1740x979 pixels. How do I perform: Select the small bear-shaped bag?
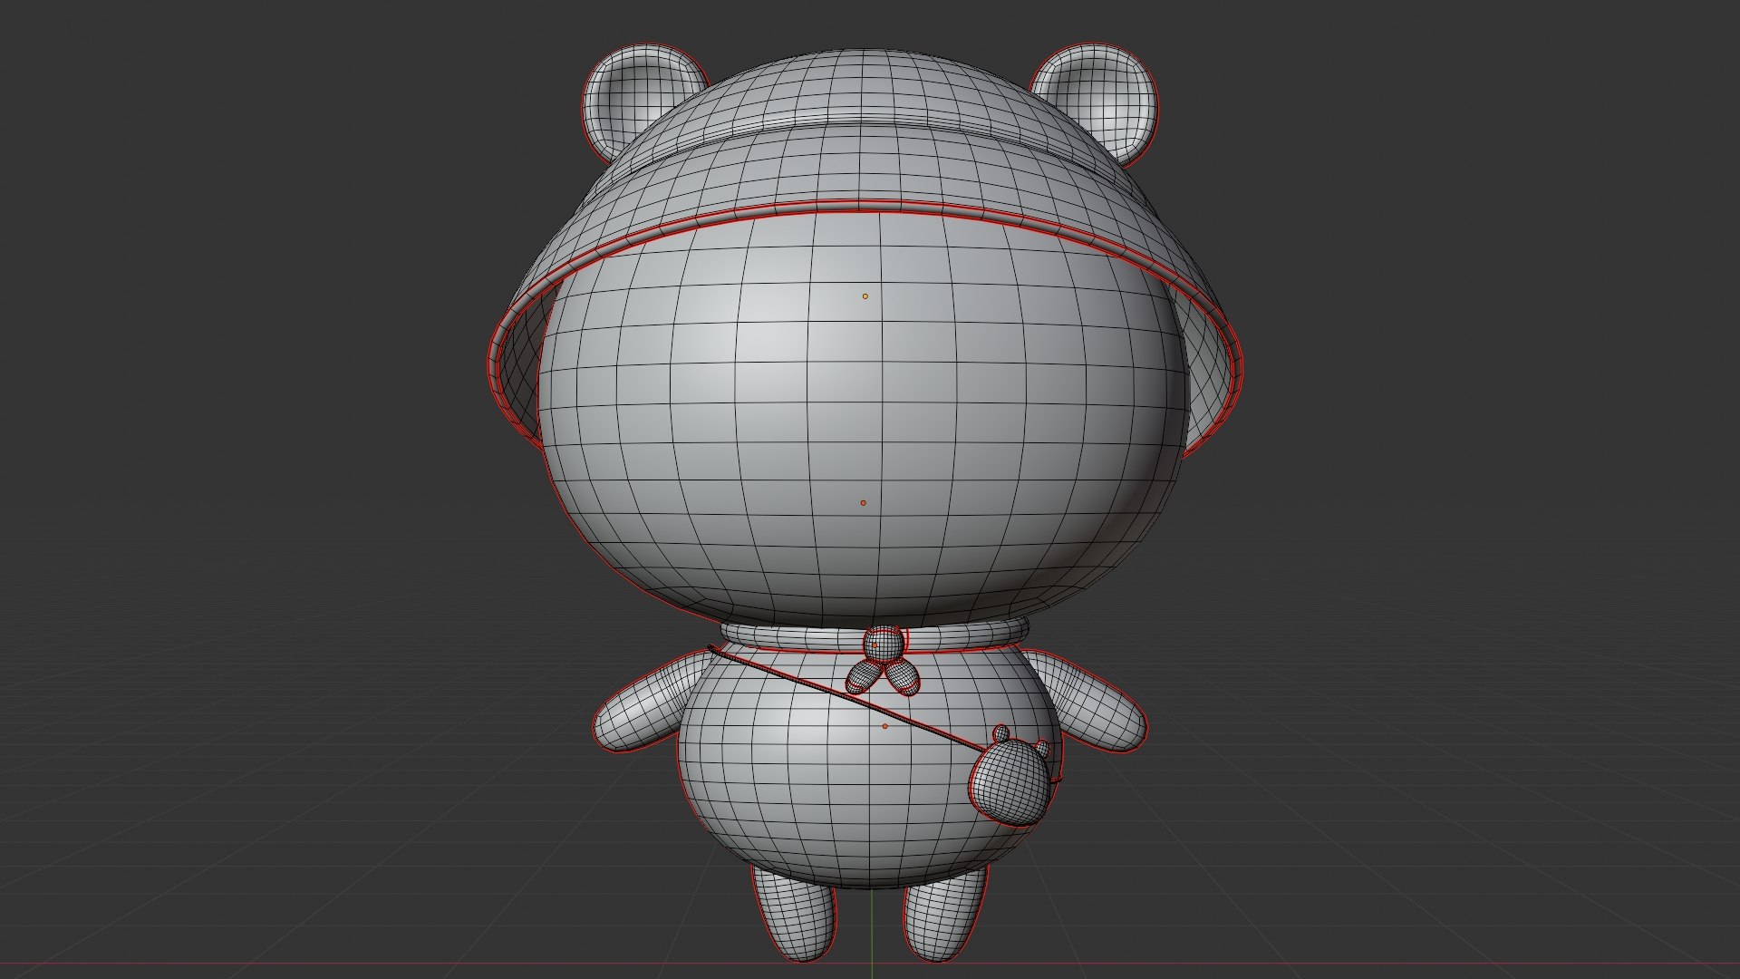click(x=1011, y=782)
